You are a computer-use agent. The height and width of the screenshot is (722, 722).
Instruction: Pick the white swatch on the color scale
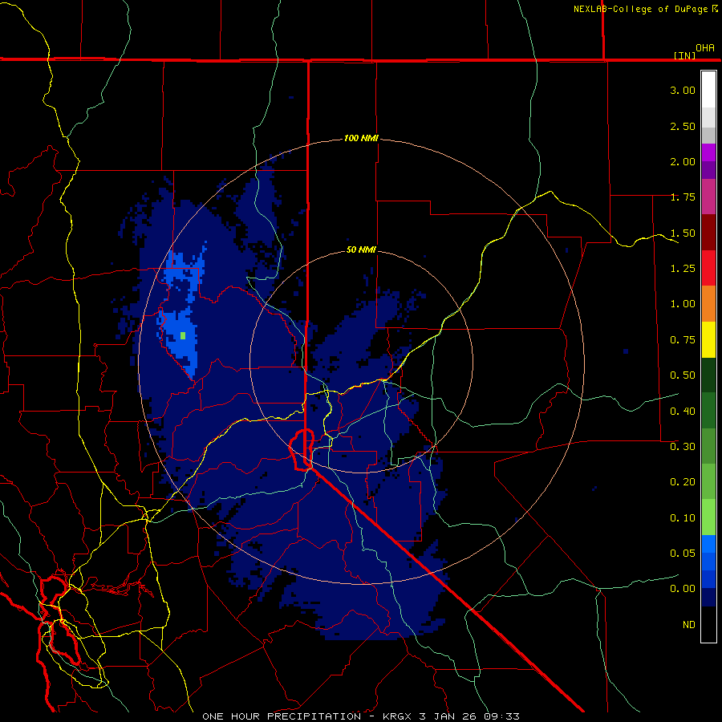708,90
